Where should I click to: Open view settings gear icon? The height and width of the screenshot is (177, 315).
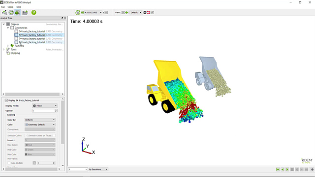click(x=145, y=12)
